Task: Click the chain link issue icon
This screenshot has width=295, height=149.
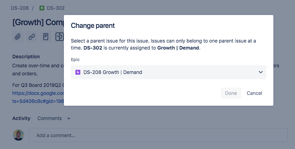Action: tap(32, 37)
